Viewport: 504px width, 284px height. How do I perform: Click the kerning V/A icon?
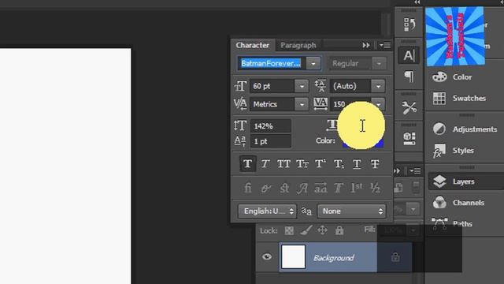(x=240, y=104)
